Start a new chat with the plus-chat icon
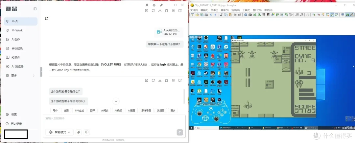Image resolution: width=355 pixels, height=143 pixels. pyautogui.click(x=47, y=18)
